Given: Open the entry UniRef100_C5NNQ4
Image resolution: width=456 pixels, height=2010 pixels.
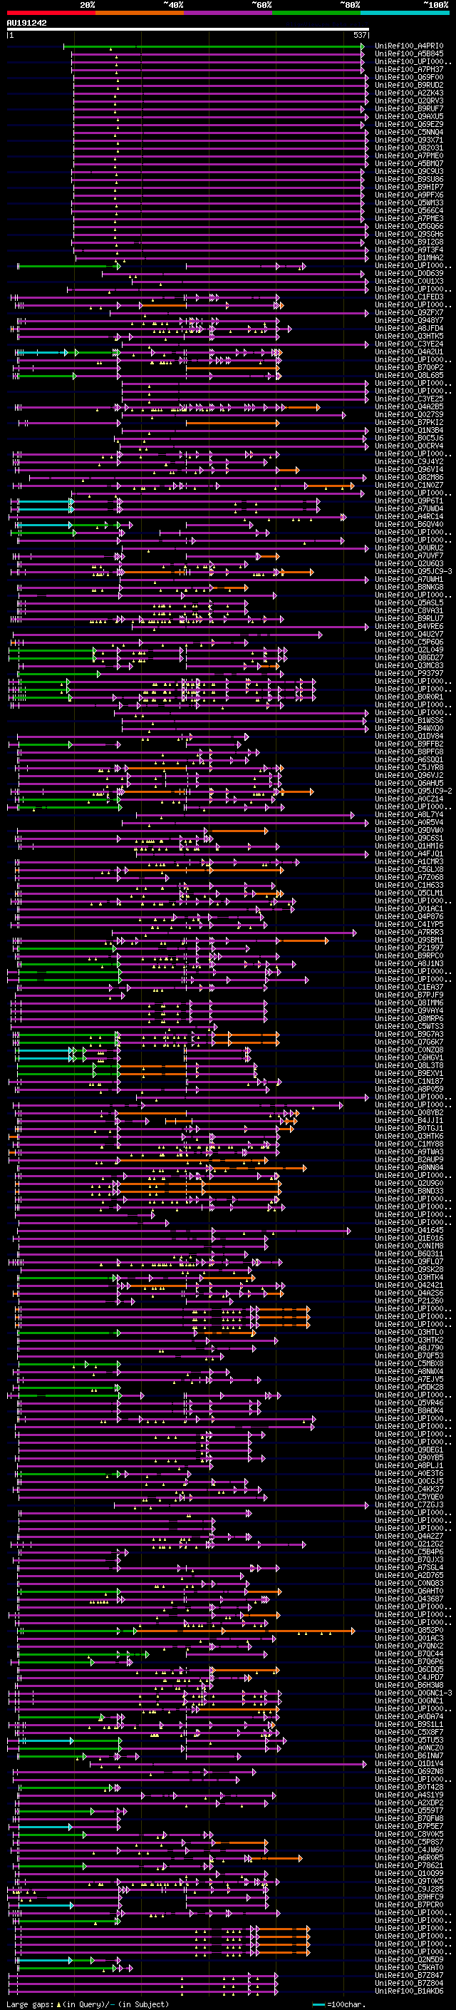Looking at the screenshot, I should [409, 132].
